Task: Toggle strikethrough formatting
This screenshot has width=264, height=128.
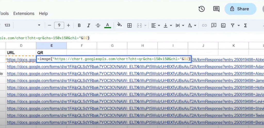Action: [98, 25]
